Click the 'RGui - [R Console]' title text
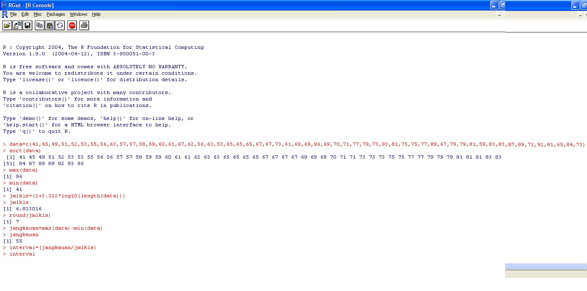587x291 pixels. coord(31,5)
